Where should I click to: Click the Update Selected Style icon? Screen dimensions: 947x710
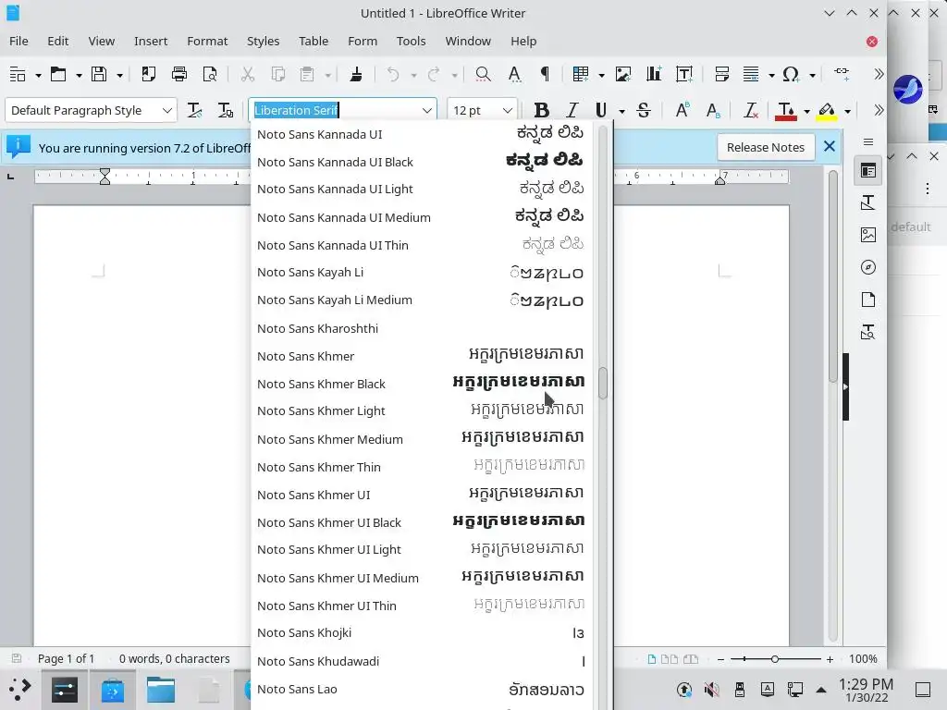[x=194, y=110]
